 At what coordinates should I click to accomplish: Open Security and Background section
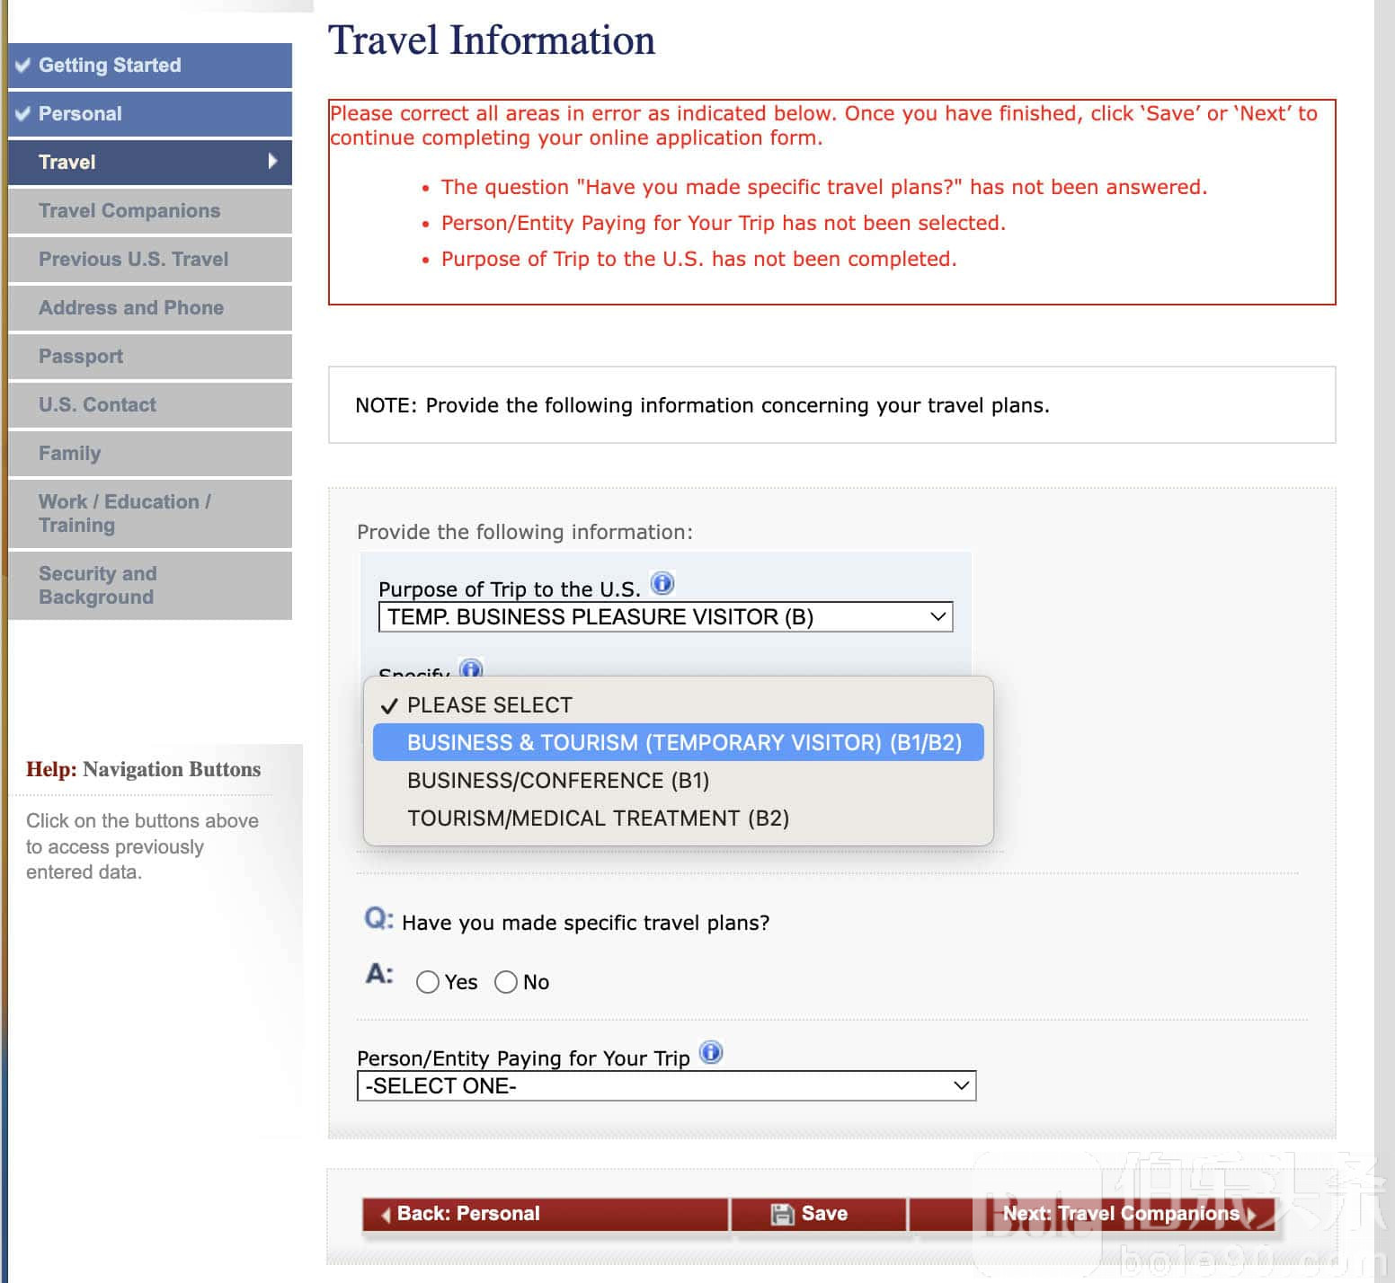point(97,585)
